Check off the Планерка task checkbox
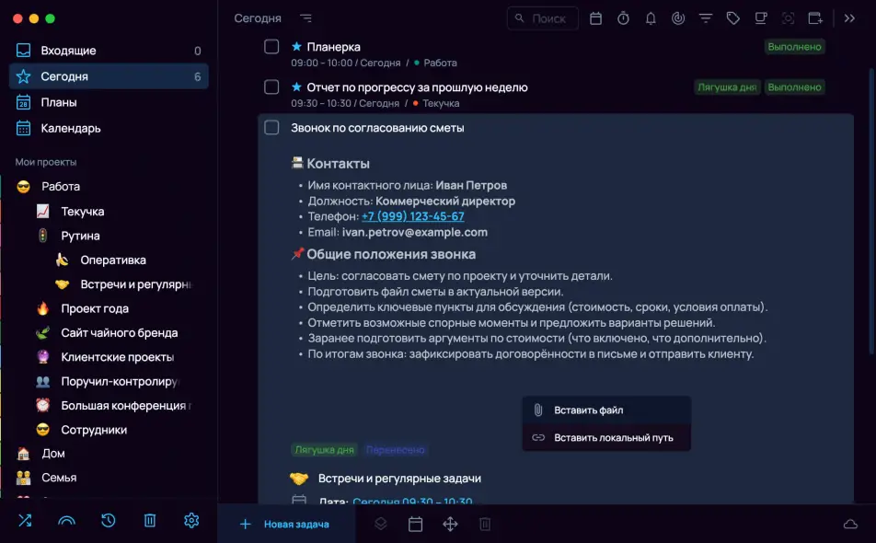The image size is (876, 543). pyautogui.click(x=271, y=47)
